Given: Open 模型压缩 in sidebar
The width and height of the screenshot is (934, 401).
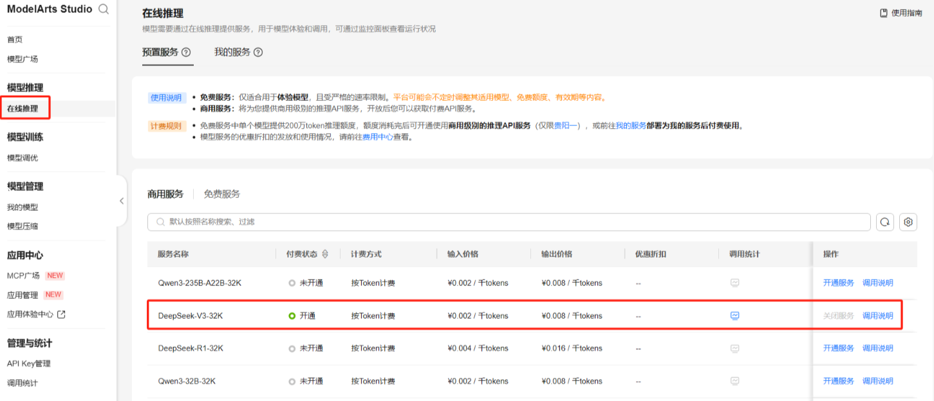Looking at the screenshot, I should point(23,226).
